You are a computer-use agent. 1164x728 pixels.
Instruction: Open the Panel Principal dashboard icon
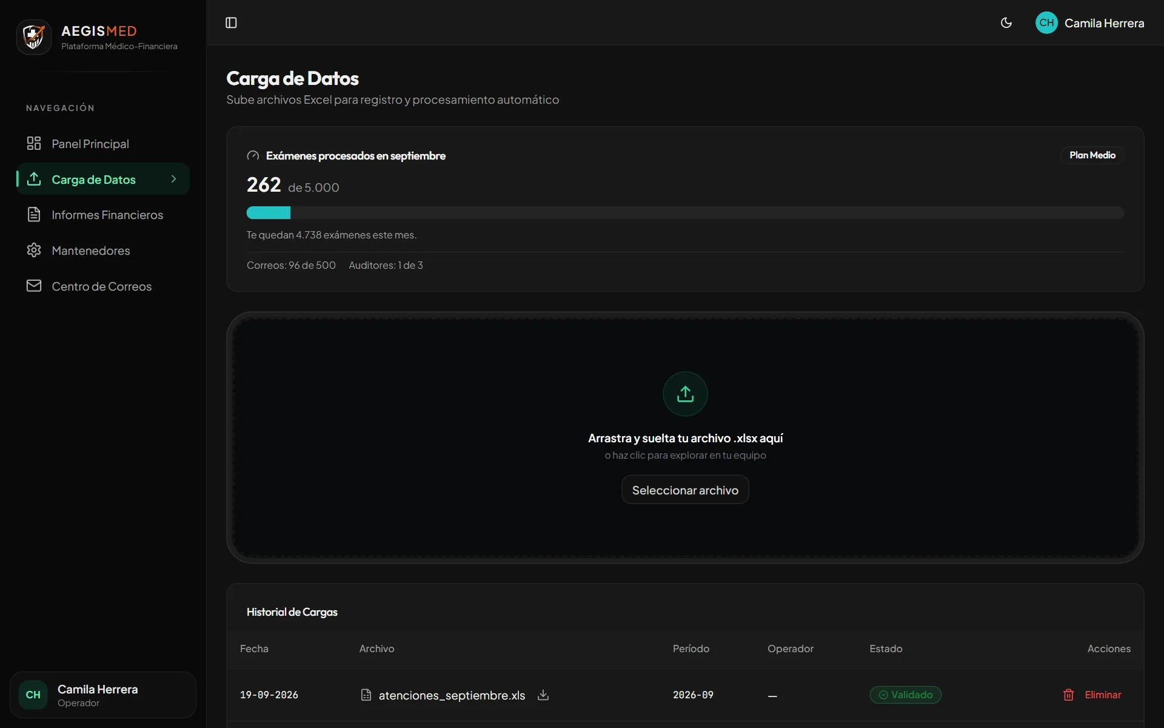[34, 143]
